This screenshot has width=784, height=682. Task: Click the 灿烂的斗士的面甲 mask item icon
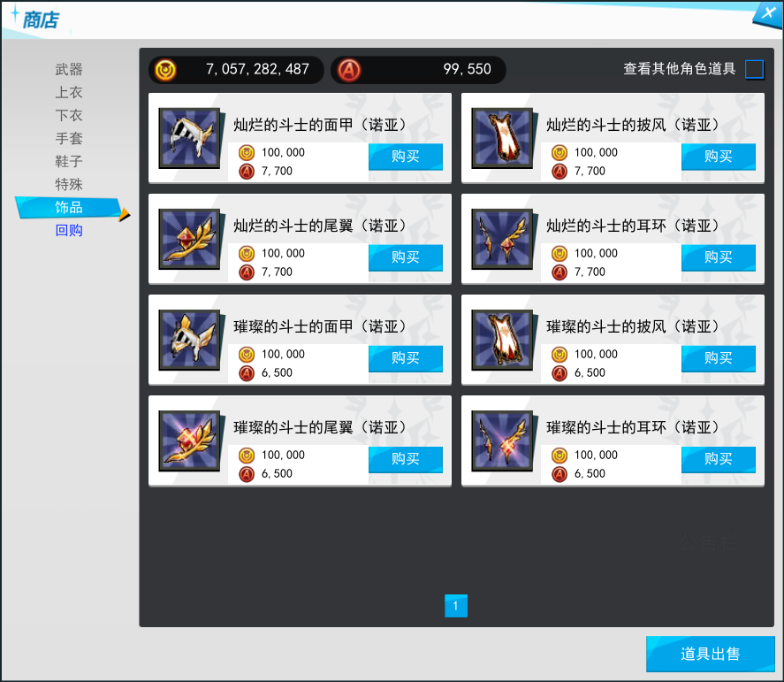189,138
